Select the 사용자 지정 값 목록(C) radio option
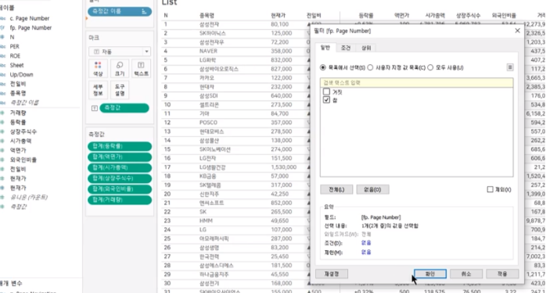This screenshot has width=546, height=293. (370, 67)
